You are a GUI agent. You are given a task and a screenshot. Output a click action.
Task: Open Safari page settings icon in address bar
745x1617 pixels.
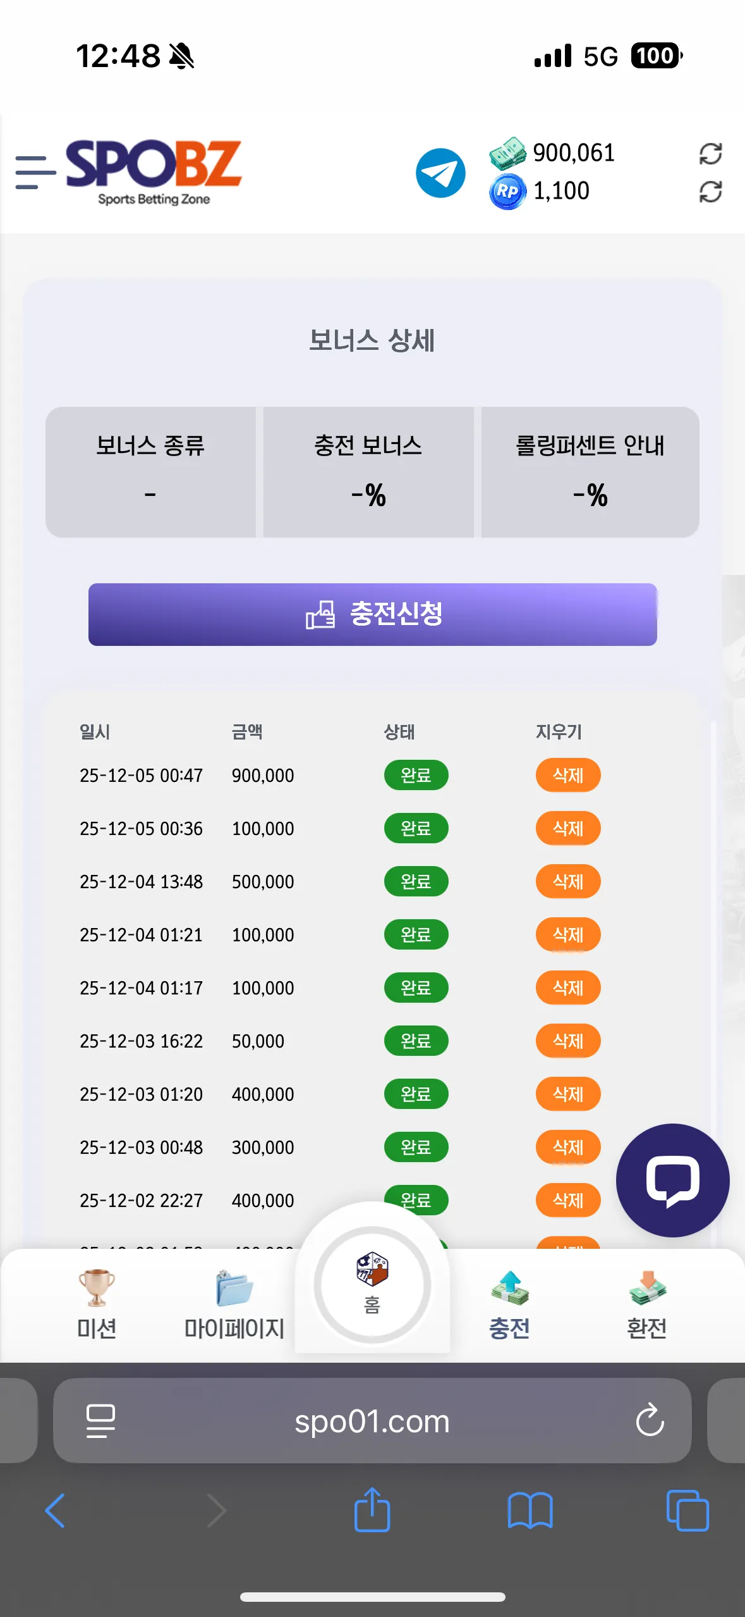point(100,1421)
